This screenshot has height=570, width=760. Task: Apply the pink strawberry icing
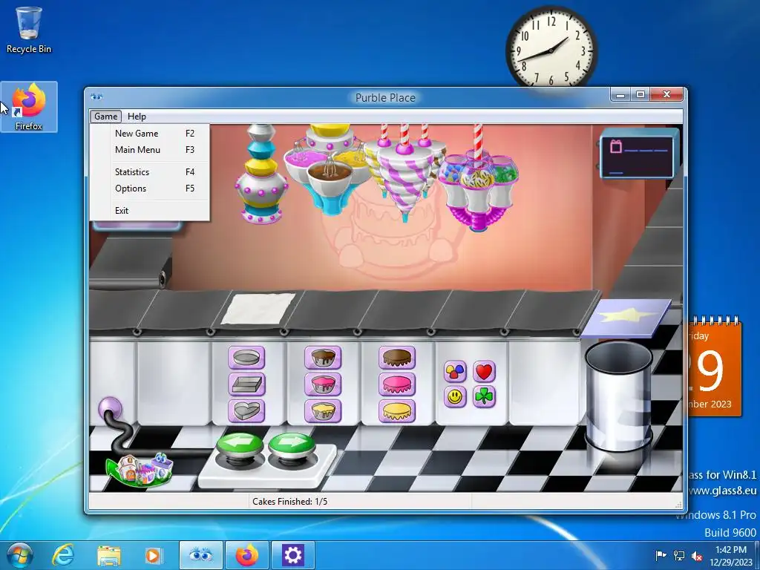(x=397, y=384)
